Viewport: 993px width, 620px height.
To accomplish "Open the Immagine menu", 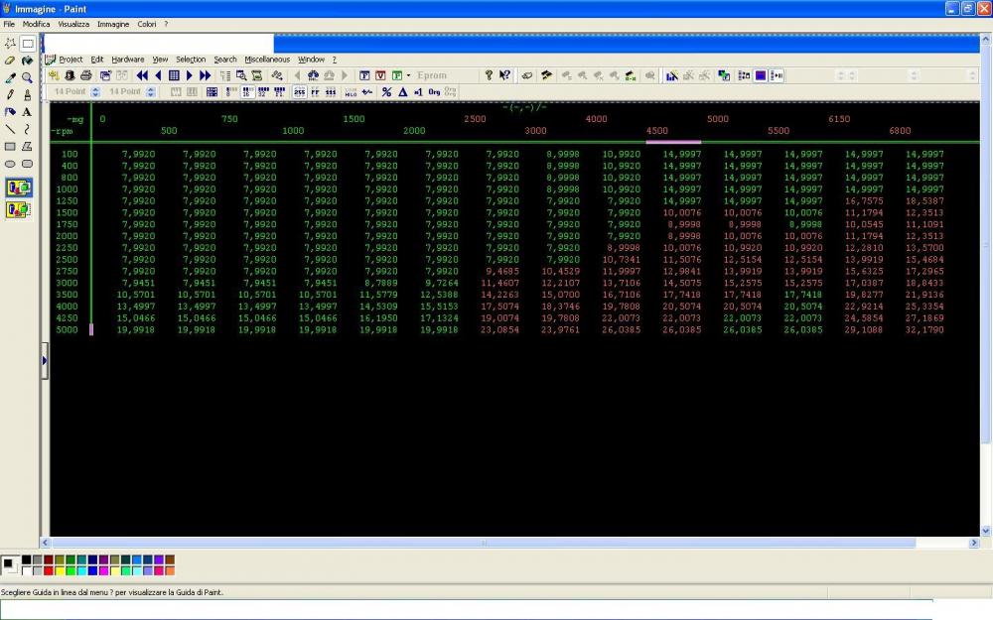I will [113, 24].
